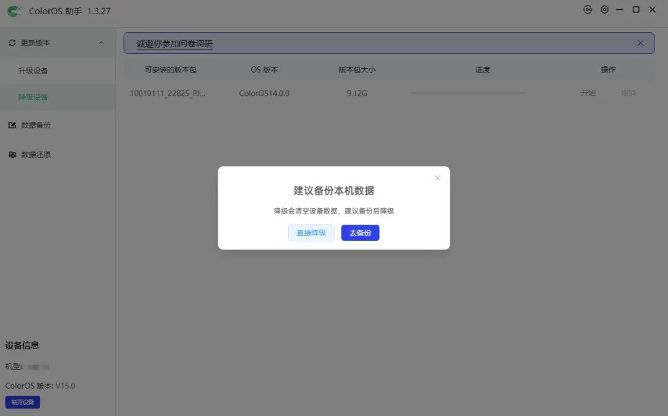
Task: Click 开始 for the ColorOS14.0.0 package
Action: click(588, 93)
